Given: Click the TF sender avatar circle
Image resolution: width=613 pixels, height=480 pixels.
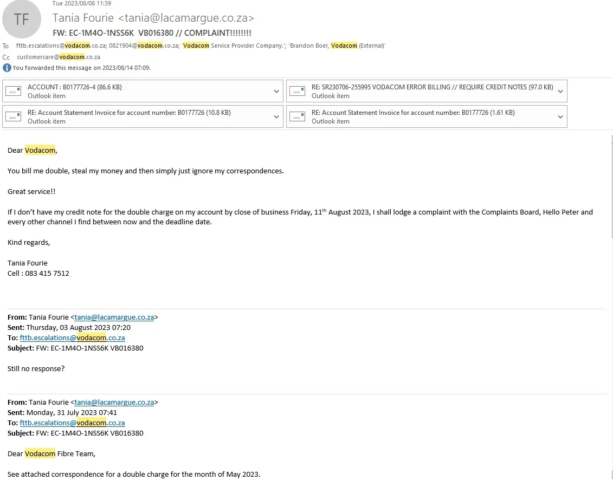Looking at the screenshot, I should click(x=22, y=20).
